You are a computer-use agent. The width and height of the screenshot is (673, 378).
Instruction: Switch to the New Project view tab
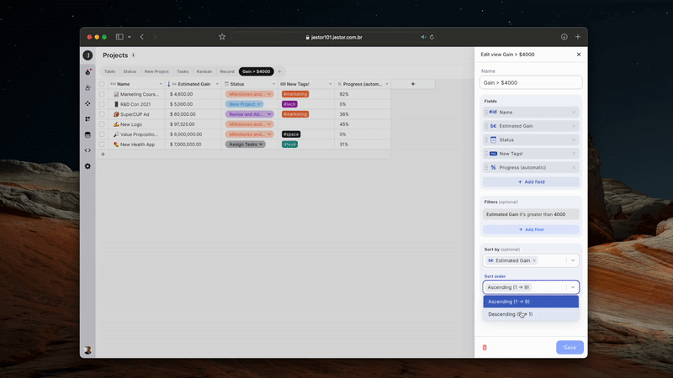[156, 71]
